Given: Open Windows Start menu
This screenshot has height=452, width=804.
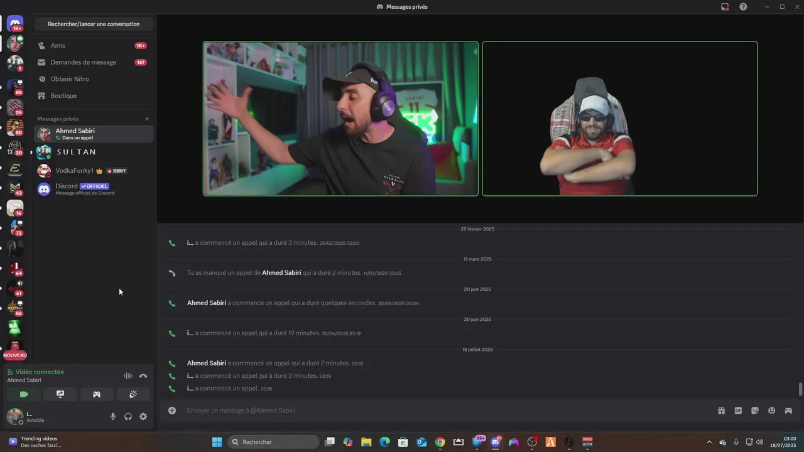Looking at the screenshot, I should [217, 442].
